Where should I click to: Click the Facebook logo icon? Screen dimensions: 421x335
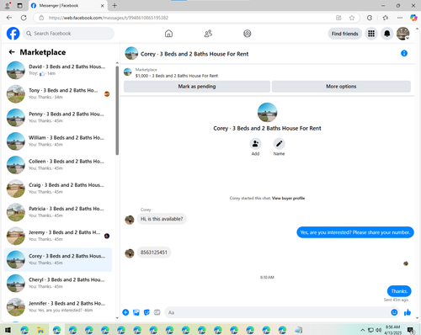coord(13,34)
